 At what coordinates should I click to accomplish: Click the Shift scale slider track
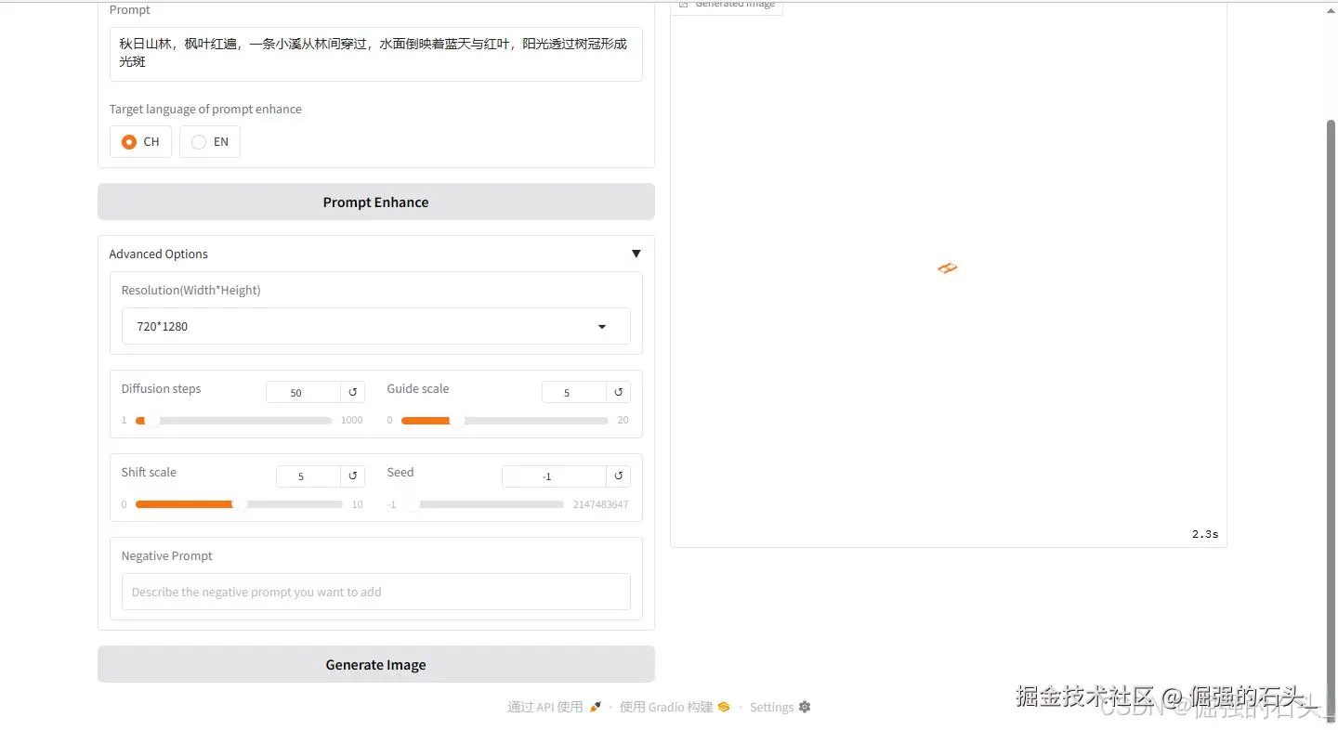coord(242,504)
